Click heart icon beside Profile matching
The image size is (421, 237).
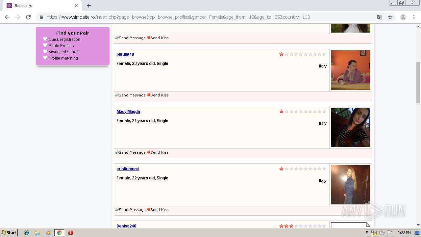pos(45,58)
